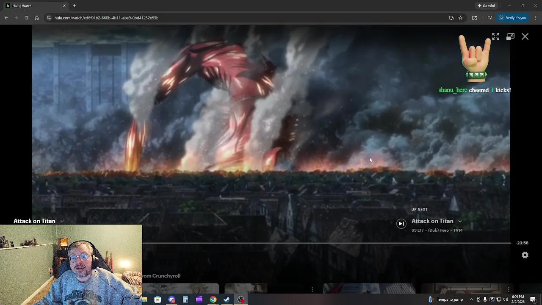Open the Temps to jump weather widget
The width and height of the screenshot is (542, 305).
point(445,299)
